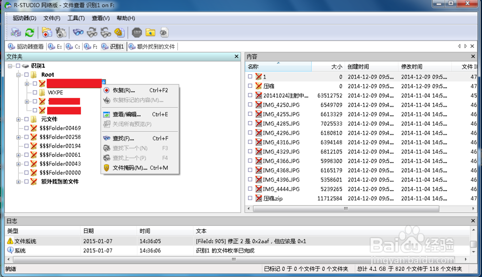Click the info icon in 系统 log row

pyautogui.click(x=10, y=250)
